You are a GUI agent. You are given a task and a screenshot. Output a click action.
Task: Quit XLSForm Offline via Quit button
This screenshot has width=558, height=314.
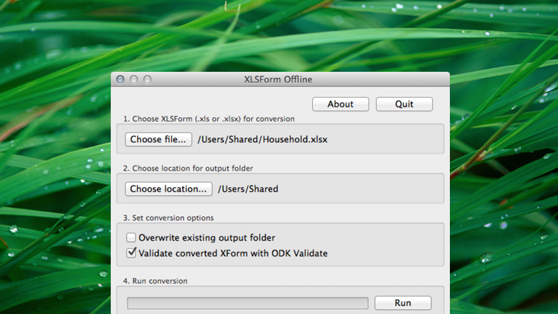[404, 104]
